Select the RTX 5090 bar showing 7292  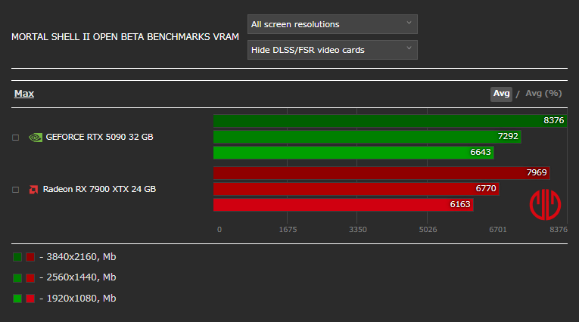[367, 137]
